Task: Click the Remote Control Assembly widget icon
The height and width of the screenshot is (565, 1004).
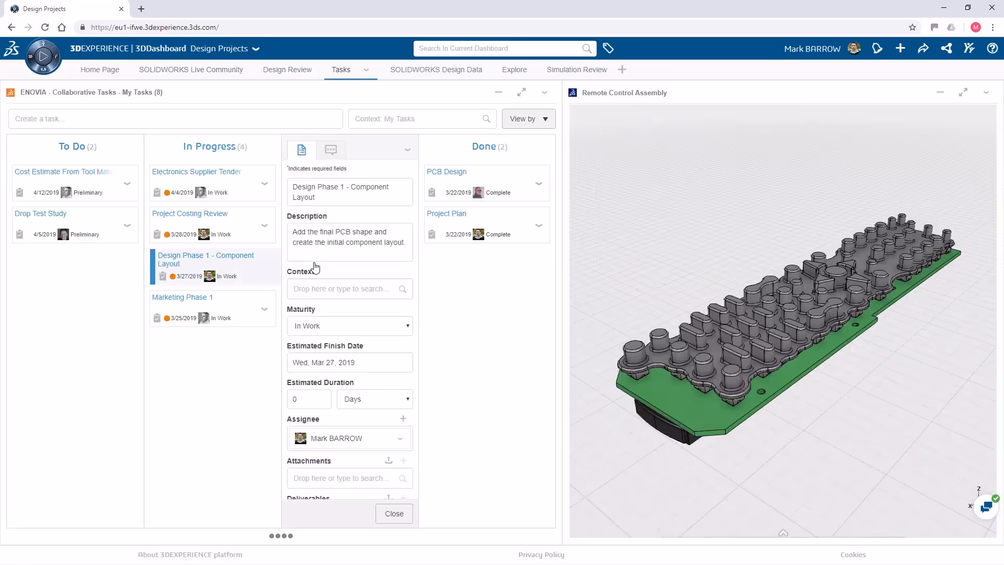Action: (573, 93)
